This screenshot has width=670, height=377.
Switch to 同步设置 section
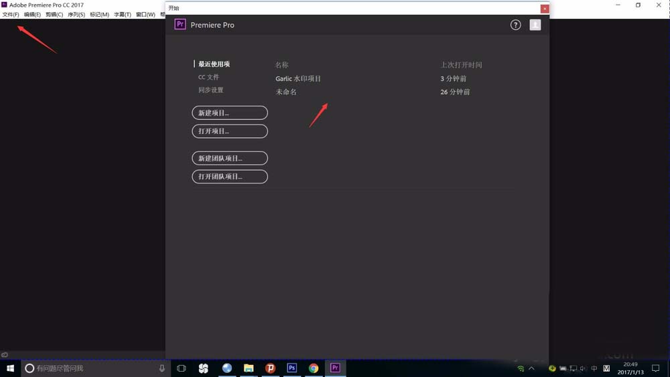pos(210,90)
